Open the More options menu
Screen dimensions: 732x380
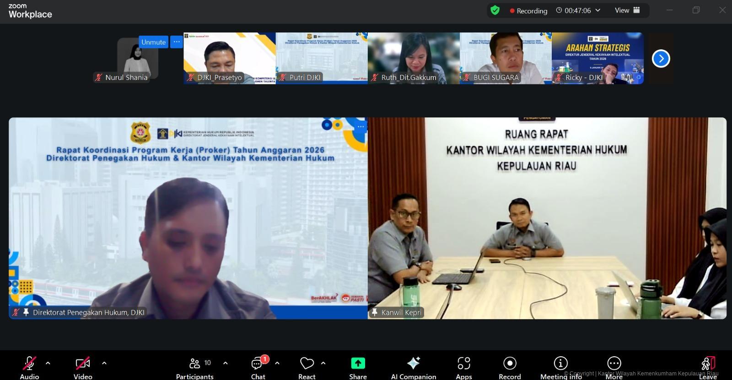[614, 364]
